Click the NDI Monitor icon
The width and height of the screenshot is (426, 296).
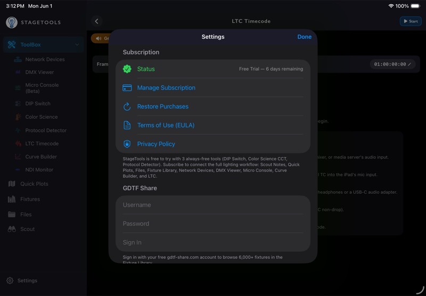coord(18,170)
